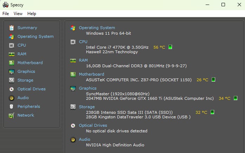Click green temperature indicator next to 34 °C
245x153 pixels.
(x=236, y=98)
